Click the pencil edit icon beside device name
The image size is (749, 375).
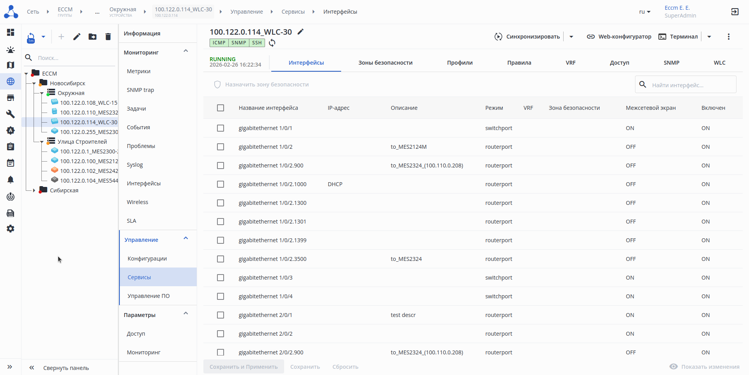pyautogui.click(x=301, y=32)
